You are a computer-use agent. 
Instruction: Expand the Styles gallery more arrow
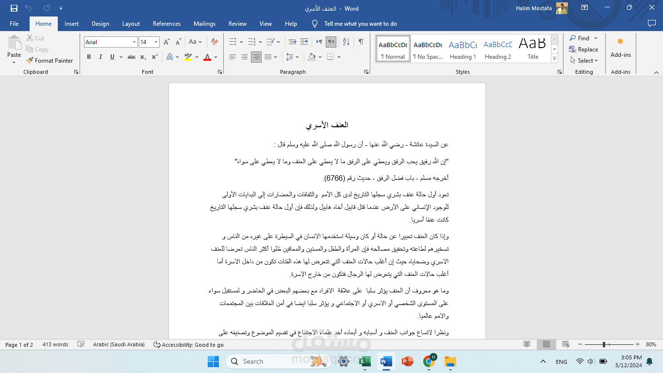554,58
